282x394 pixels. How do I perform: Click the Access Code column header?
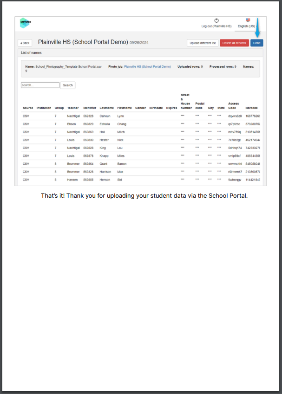click(x=233, y=106)
